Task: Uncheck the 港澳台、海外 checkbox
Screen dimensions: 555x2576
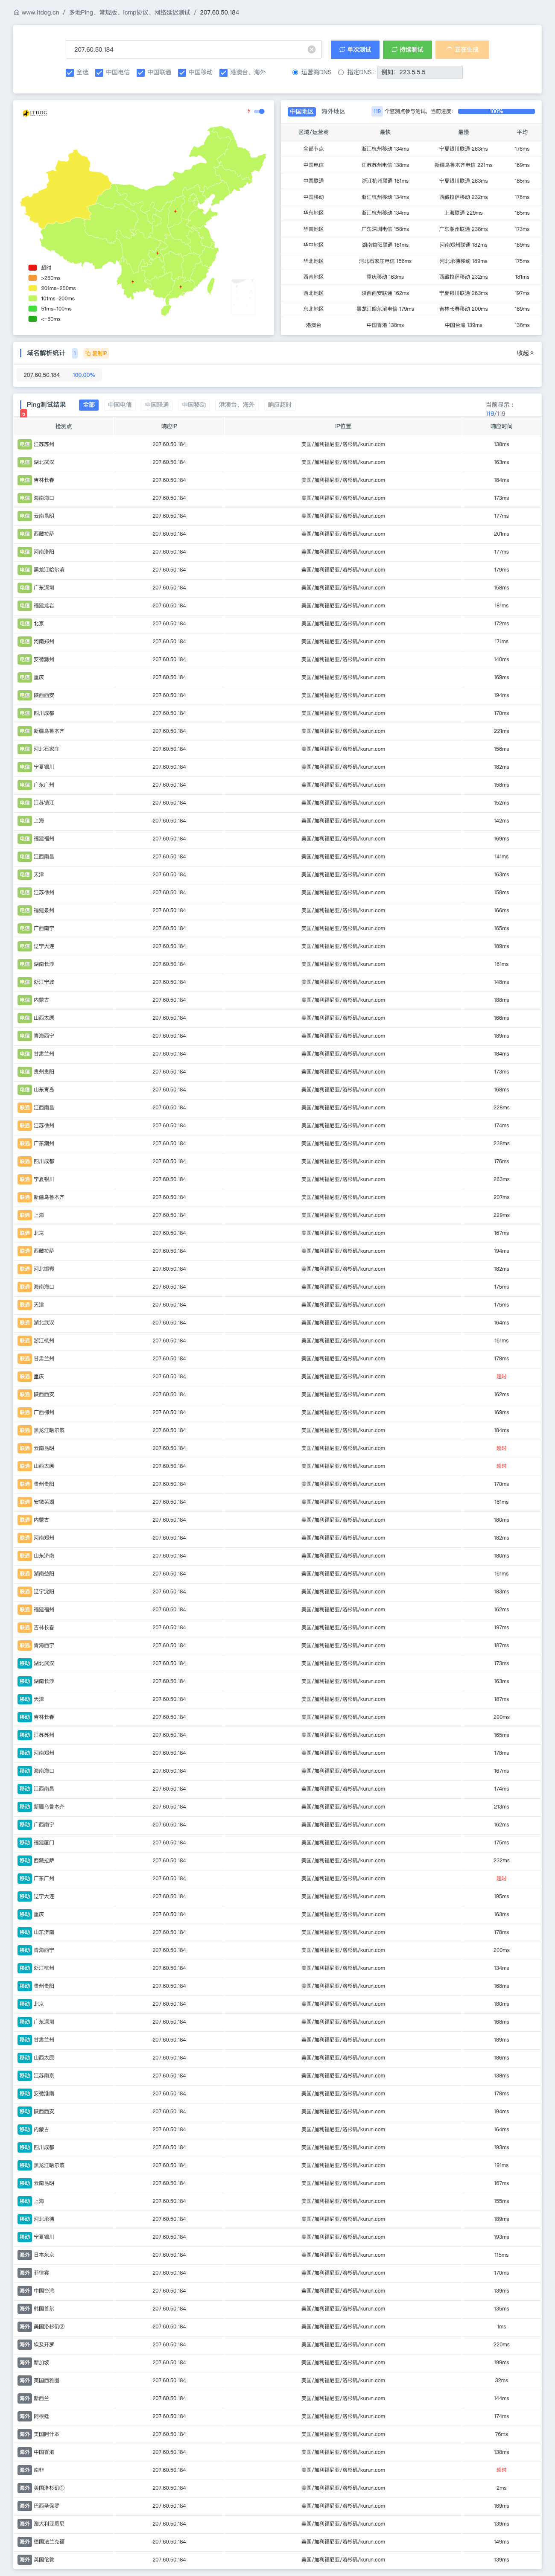Action: point(223,72)
